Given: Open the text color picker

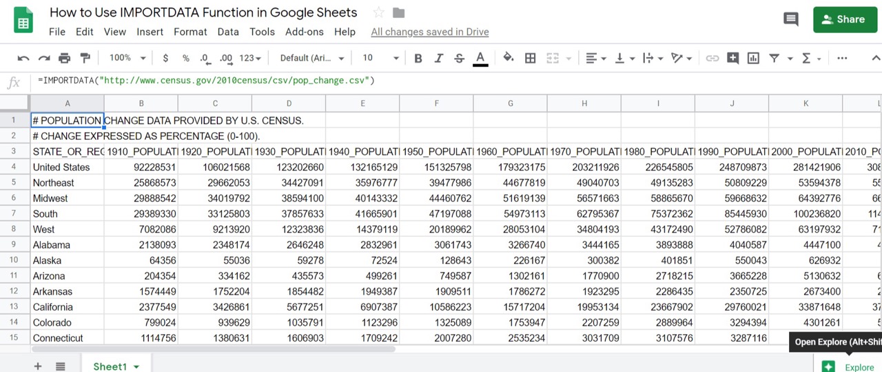Looking at the screenshot, I should tap(480, 59).
